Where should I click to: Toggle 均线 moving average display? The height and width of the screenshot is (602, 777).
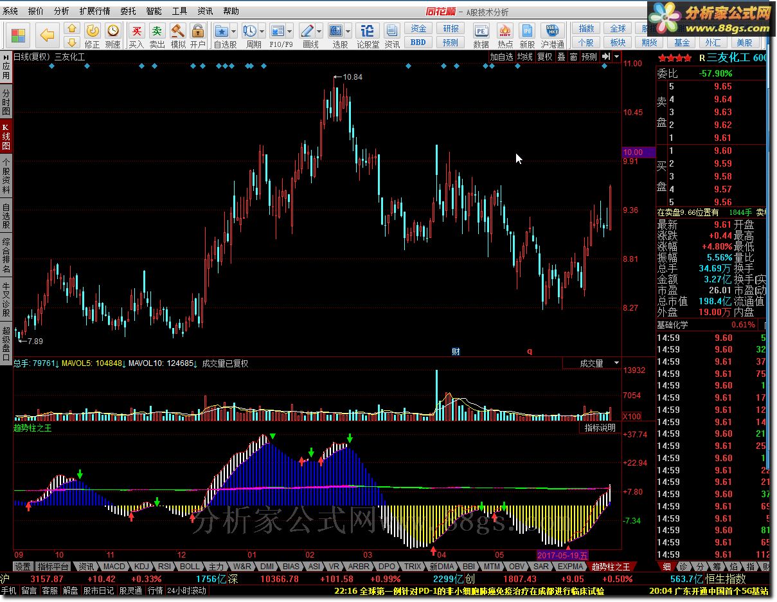[525, 57]
